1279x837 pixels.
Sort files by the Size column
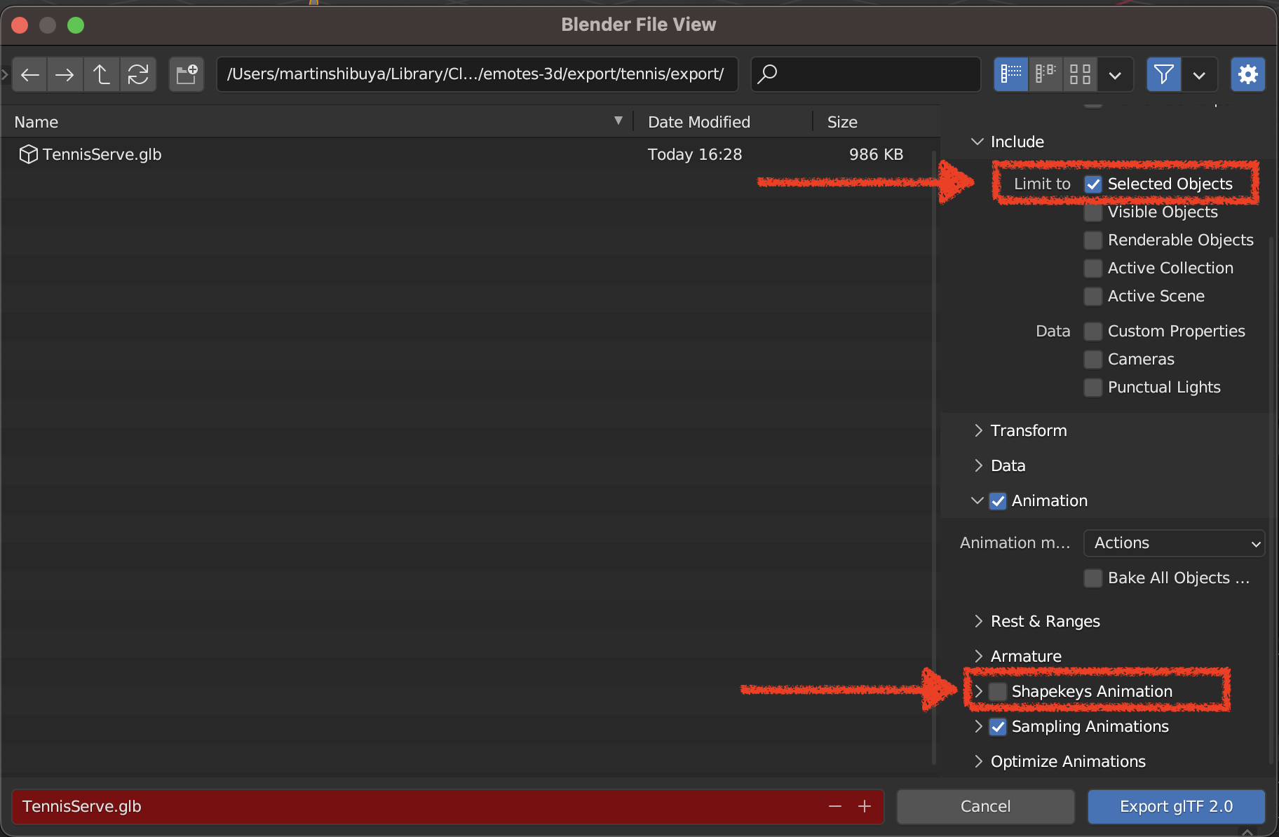[x=842, y=123]
